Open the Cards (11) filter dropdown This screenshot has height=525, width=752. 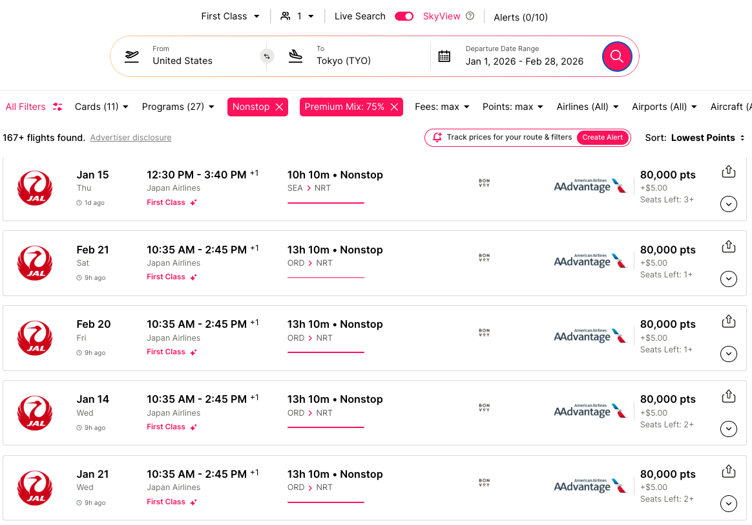[101, 107]
